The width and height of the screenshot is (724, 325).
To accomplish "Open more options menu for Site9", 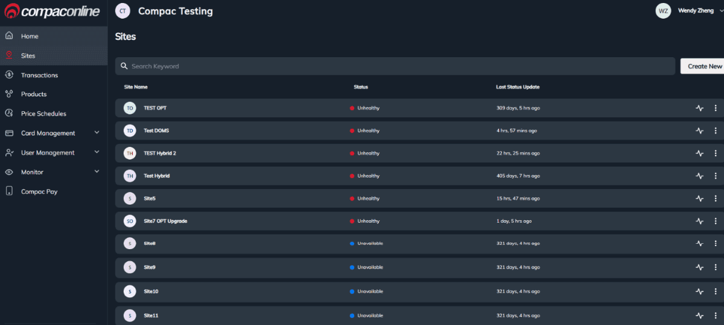I will [716, 267].
